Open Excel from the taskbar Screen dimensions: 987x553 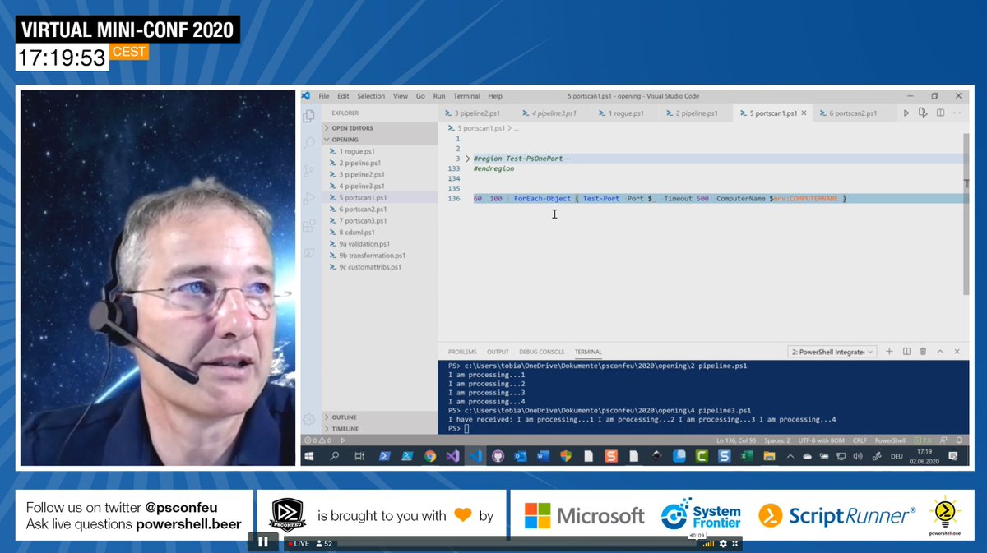click(746, 455)
